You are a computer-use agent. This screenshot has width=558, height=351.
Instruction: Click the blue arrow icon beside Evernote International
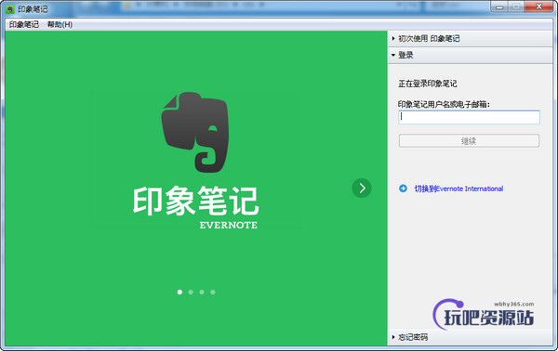click(x=403, y=188)
